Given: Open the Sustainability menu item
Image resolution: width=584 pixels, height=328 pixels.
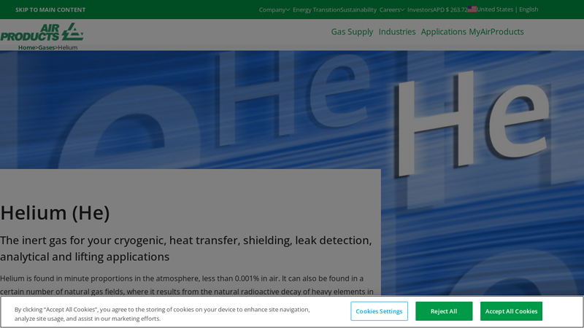Looking at the screenshot, I should click(x=358, y=9).
